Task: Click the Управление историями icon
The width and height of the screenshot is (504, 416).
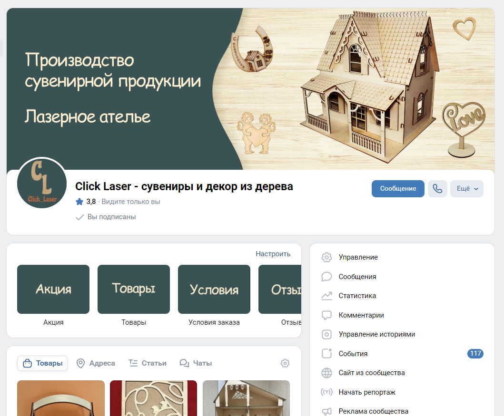Action: pos(326,334)
